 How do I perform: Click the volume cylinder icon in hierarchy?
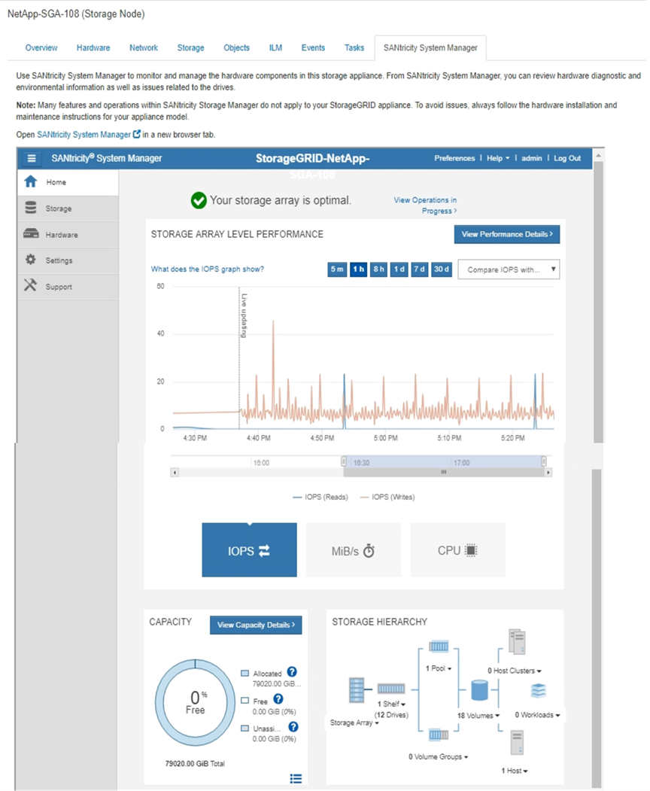pyautogui.click(x=479, y=690)
